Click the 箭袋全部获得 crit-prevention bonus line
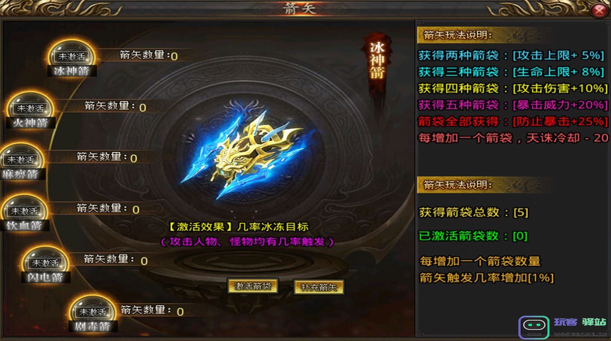The height and width of the screenshot is (341, 611). coord(513,121)
